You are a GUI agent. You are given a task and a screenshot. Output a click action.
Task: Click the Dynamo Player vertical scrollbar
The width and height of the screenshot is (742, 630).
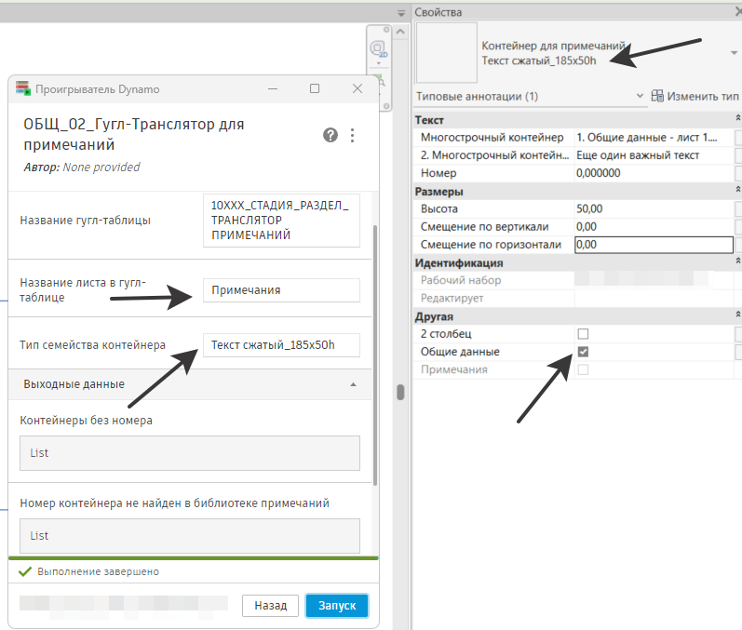pos(374,354)
